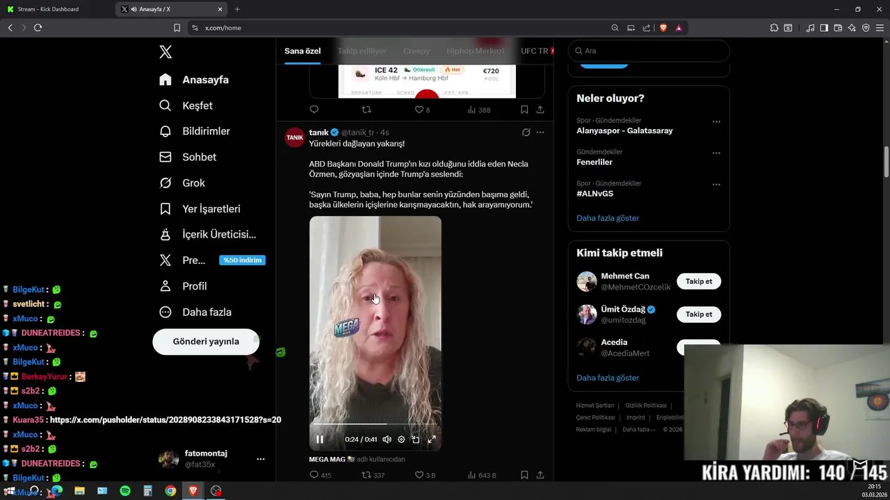This screenshot has height=500, width=890.
Task: Repost the tanık post with 337 reposts
Action: (x=373, y=475)
